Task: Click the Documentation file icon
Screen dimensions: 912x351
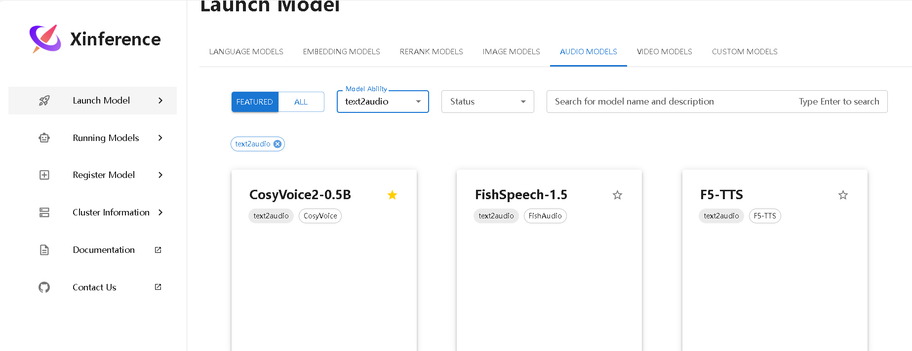Action: (44, 250)
